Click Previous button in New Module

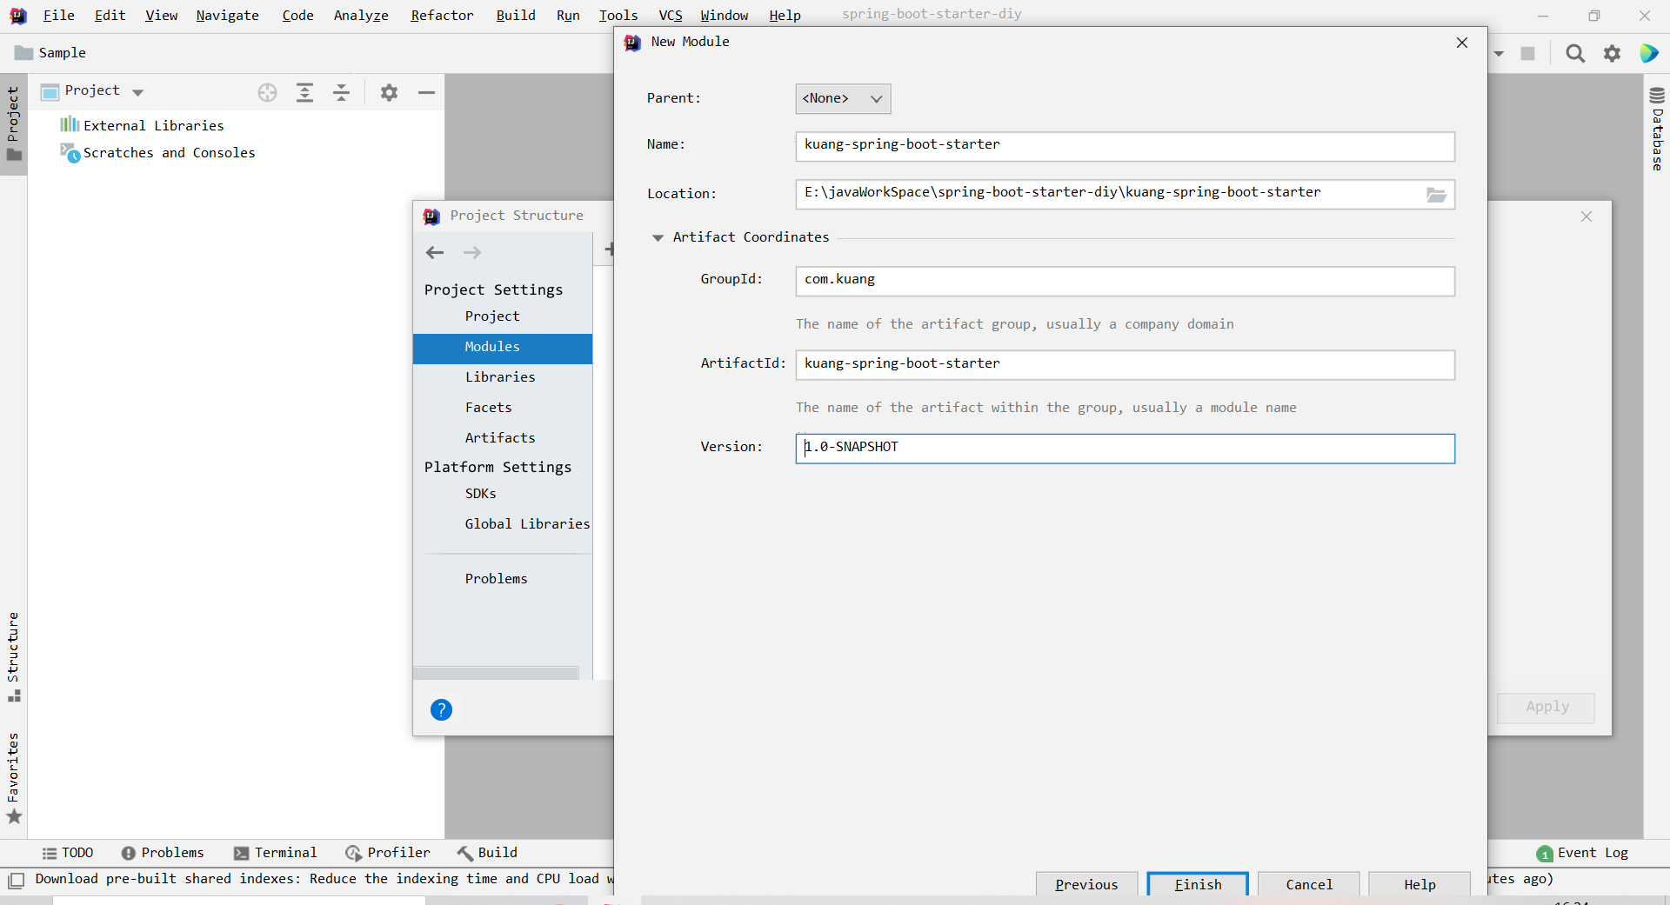pyautogui.click(x=1086, y=884)
